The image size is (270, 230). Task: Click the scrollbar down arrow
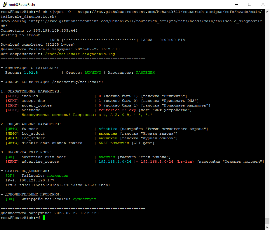point(267,227)
